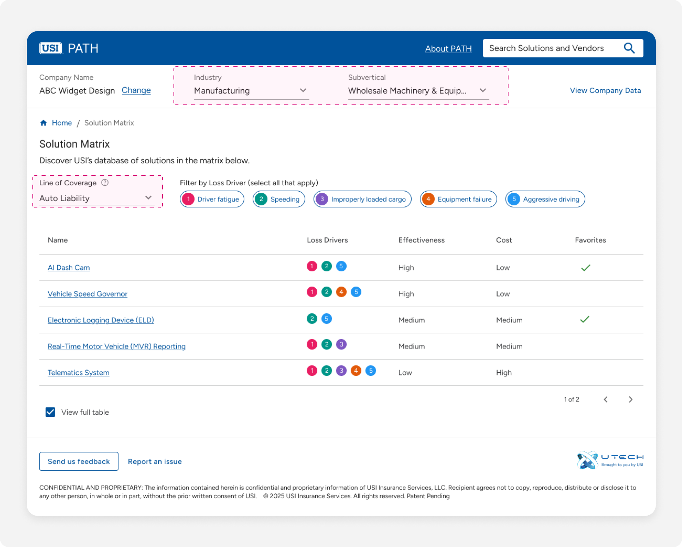
Task: Click Send us feedback button
Action: 79,461
